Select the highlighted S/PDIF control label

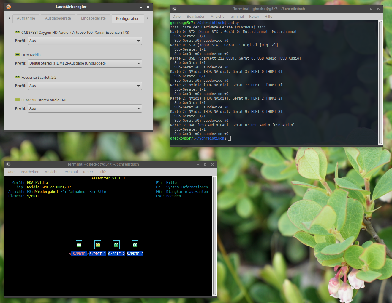coord(79,254)
